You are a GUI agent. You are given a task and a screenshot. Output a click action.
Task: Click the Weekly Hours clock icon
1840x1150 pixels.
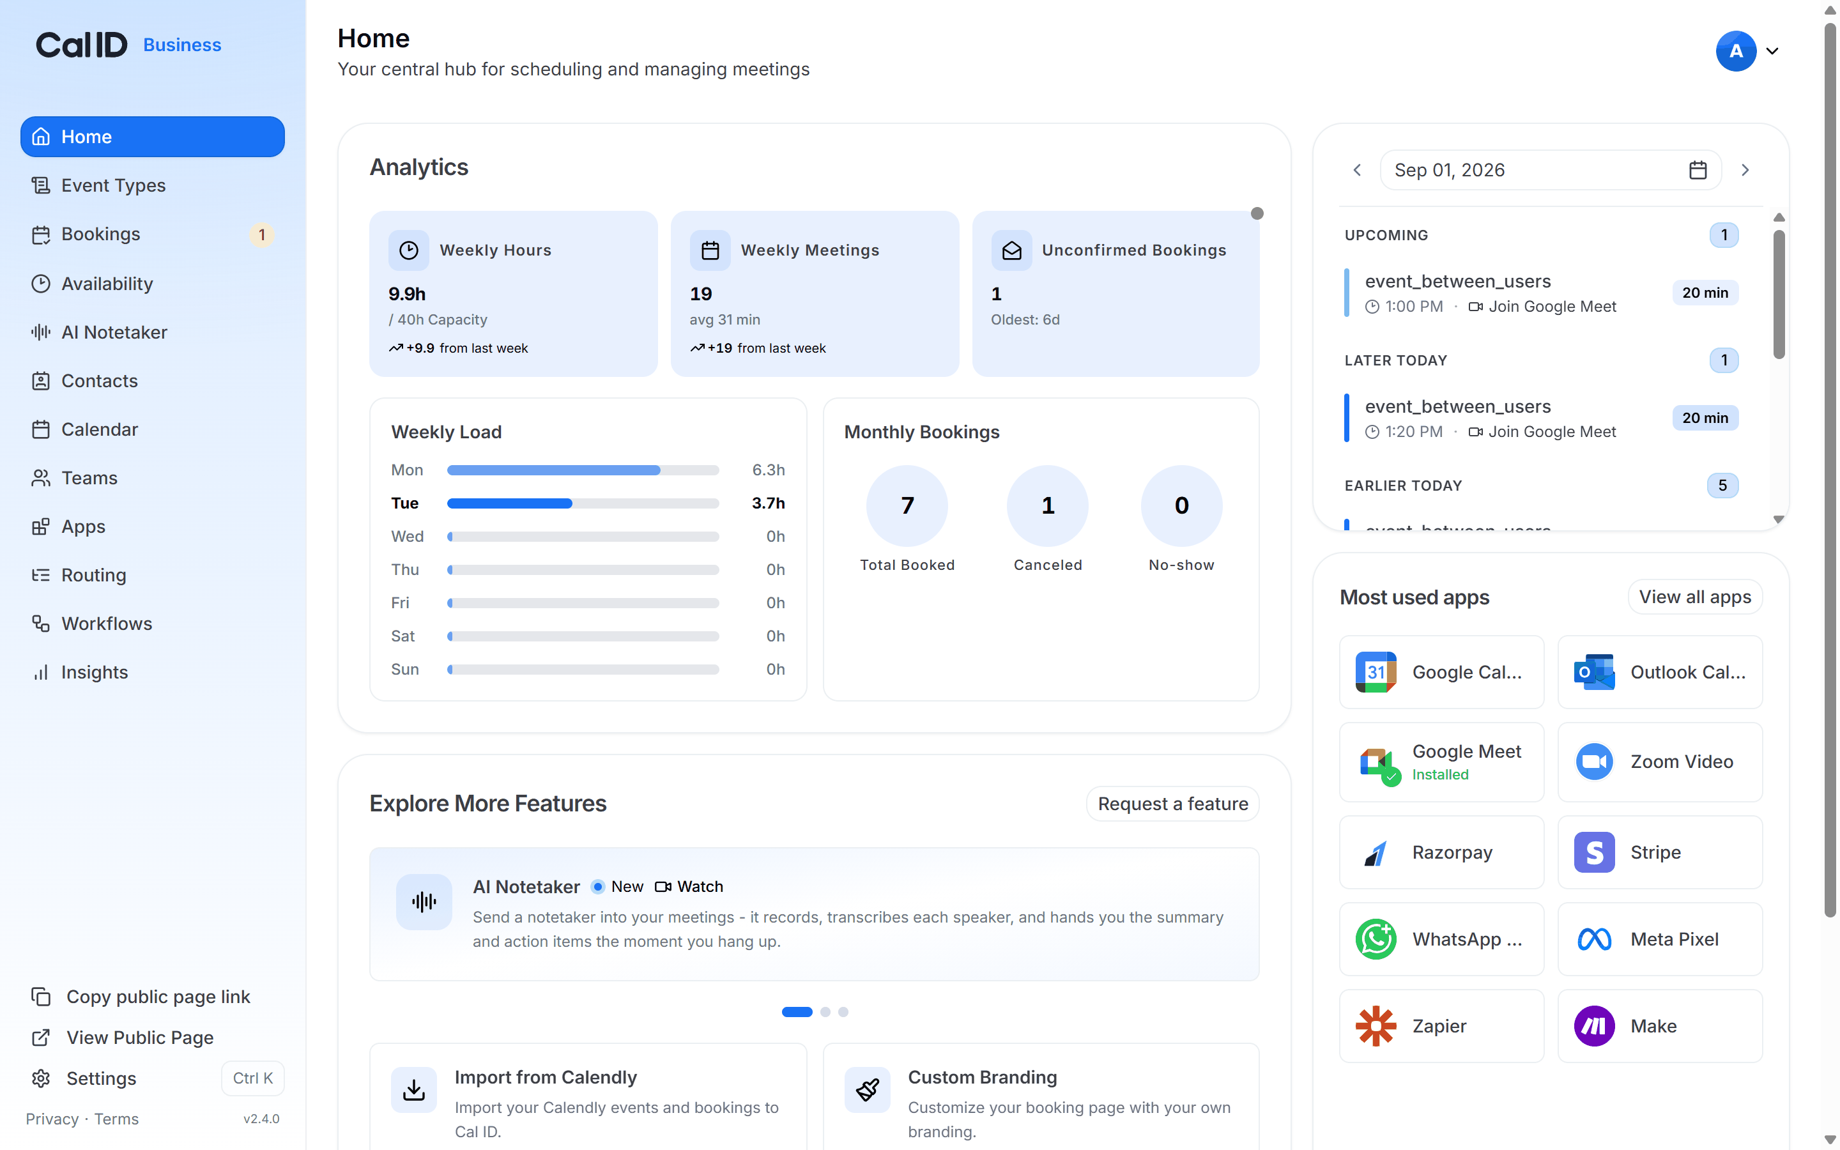click(409, 250)
